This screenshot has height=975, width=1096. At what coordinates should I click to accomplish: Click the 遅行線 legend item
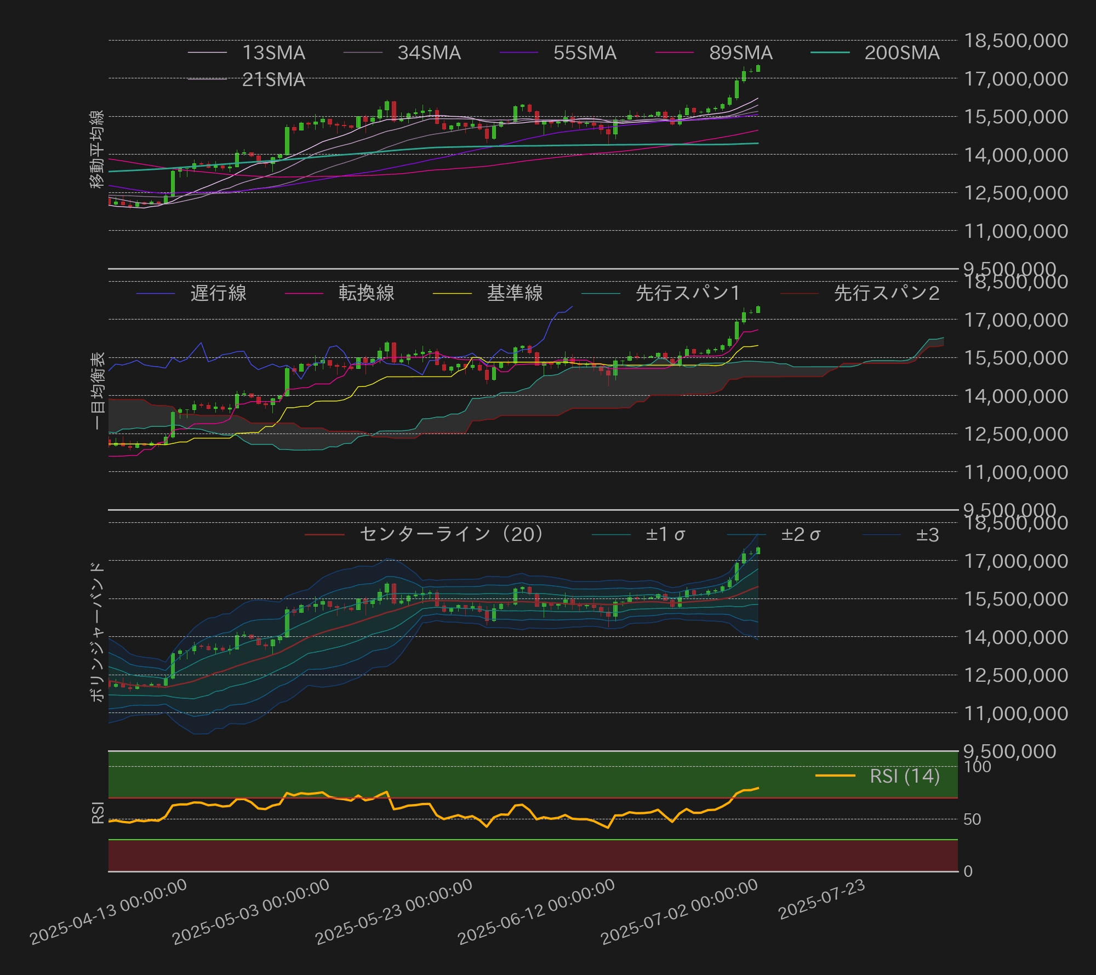(218, 293)
